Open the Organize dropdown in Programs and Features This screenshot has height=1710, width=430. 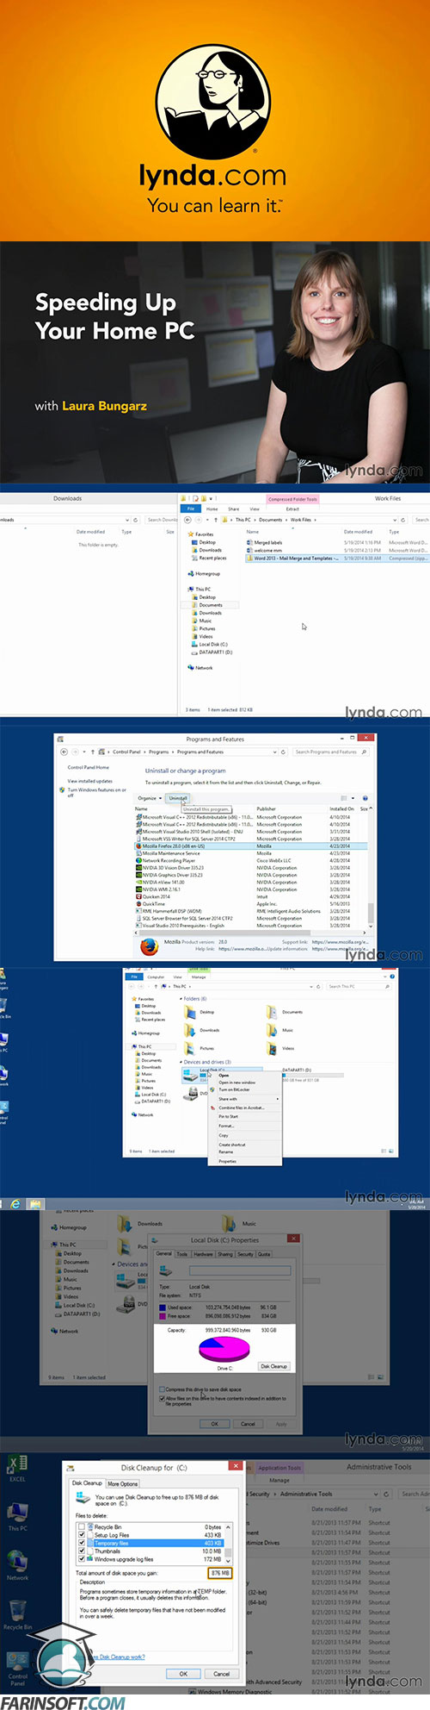point(148,798)
